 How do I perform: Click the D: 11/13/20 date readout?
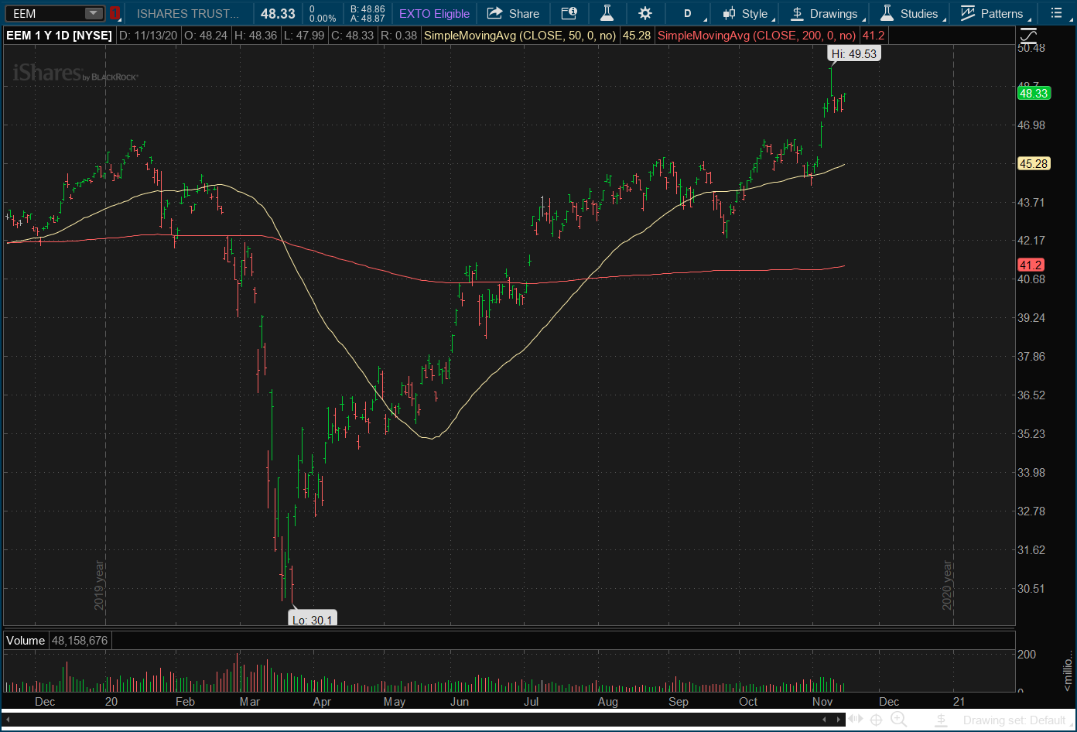pos(149,36)
